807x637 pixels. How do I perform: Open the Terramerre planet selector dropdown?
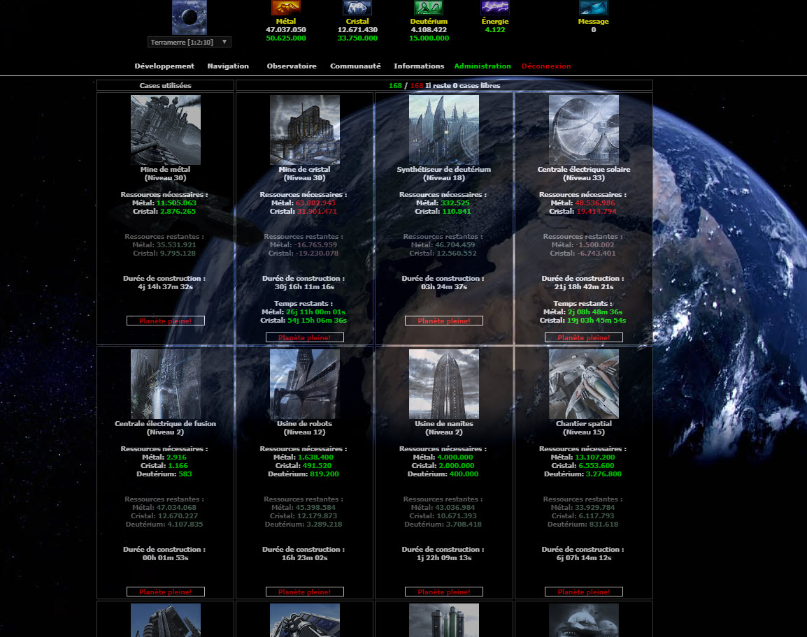[190, 42]
